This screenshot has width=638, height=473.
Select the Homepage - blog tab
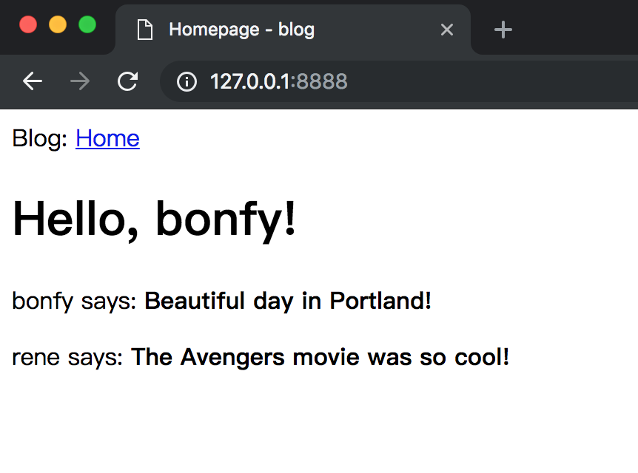point(281,30)
